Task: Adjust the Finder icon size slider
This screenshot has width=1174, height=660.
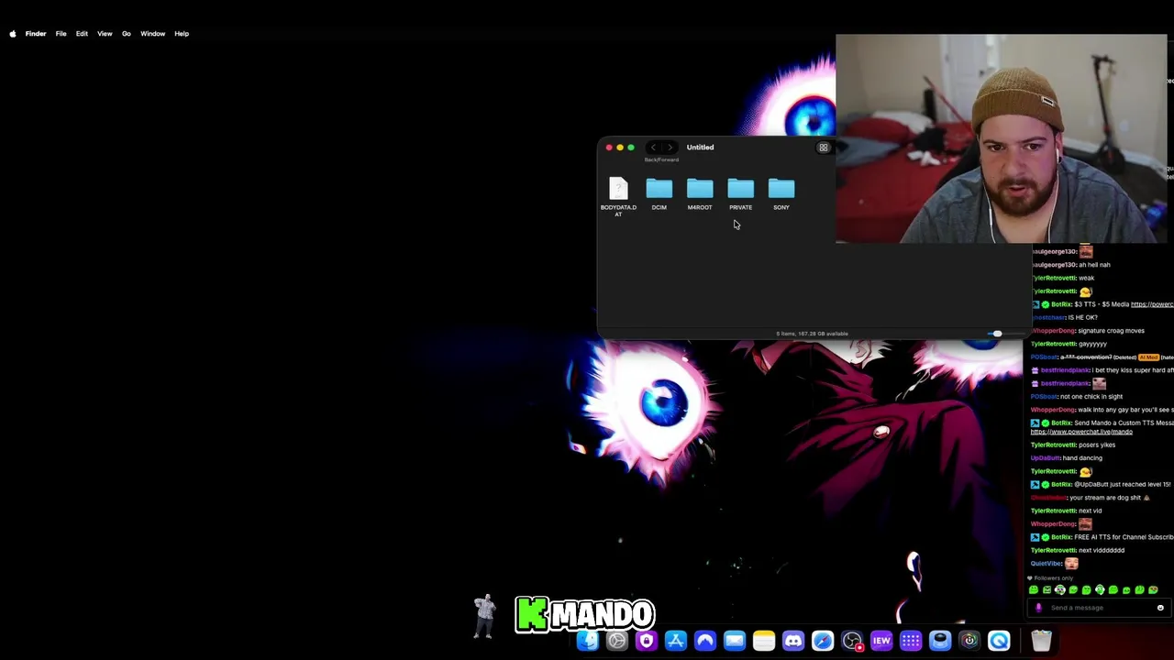Action: [x=997, y=334]
